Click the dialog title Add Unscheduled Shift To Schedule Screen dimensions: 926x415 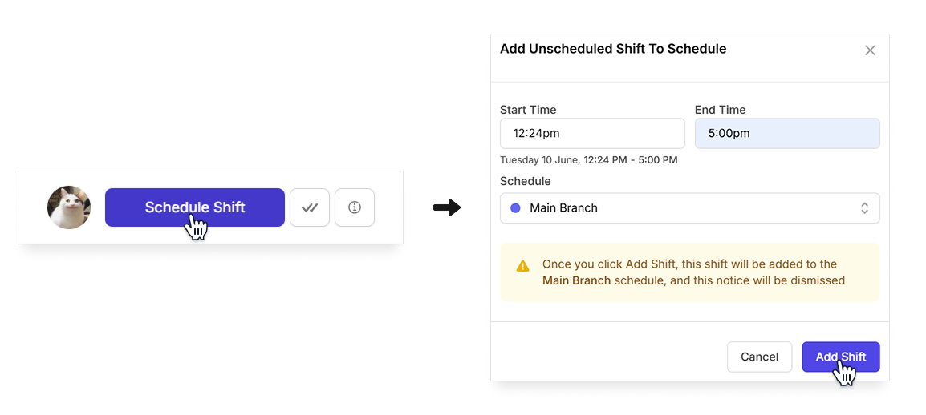(x=613, y=49)
